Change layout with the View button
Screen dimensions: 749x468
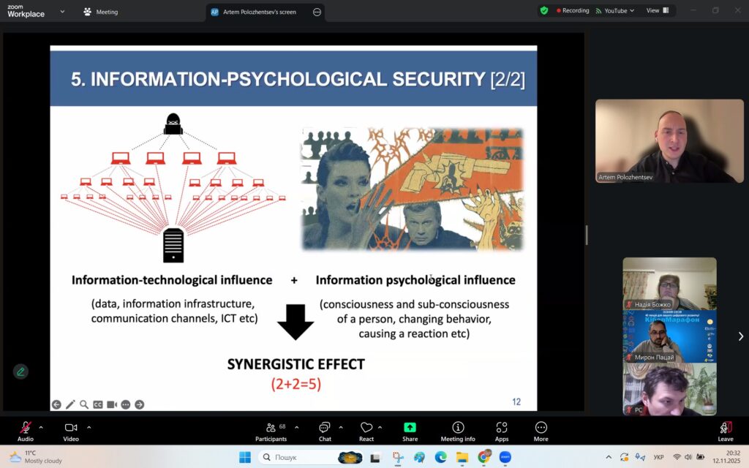pos(657,11)
